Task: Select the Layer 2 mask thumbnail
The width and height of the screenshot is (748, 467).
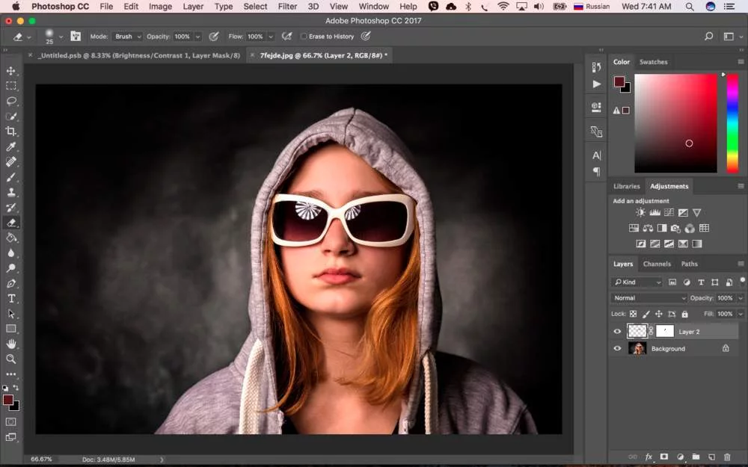Action: [664, 331]
